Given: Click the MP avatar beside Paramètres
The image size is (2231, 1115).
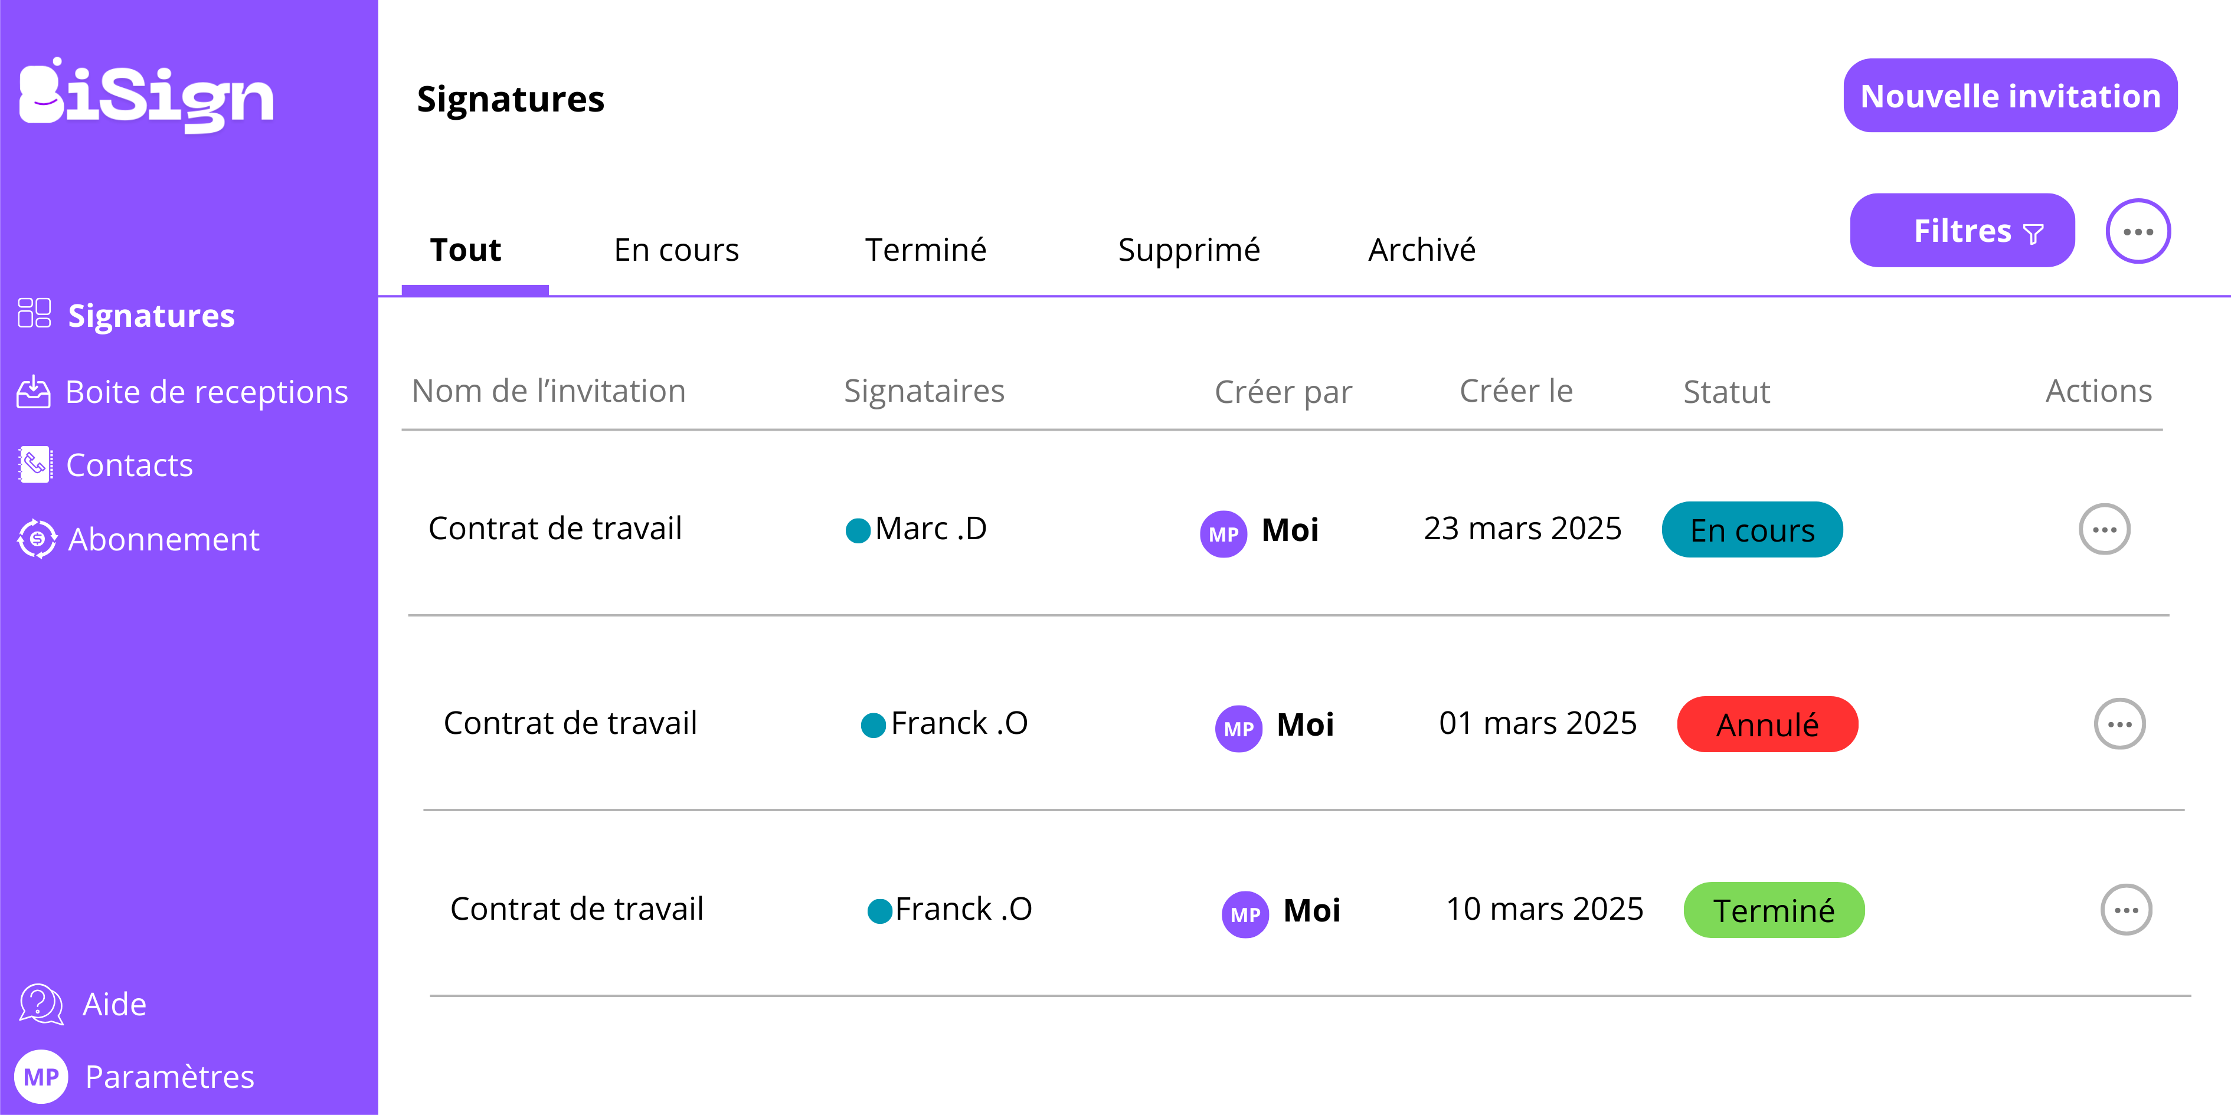Looking at the screenshot, I should click(x=41, y=1076).
